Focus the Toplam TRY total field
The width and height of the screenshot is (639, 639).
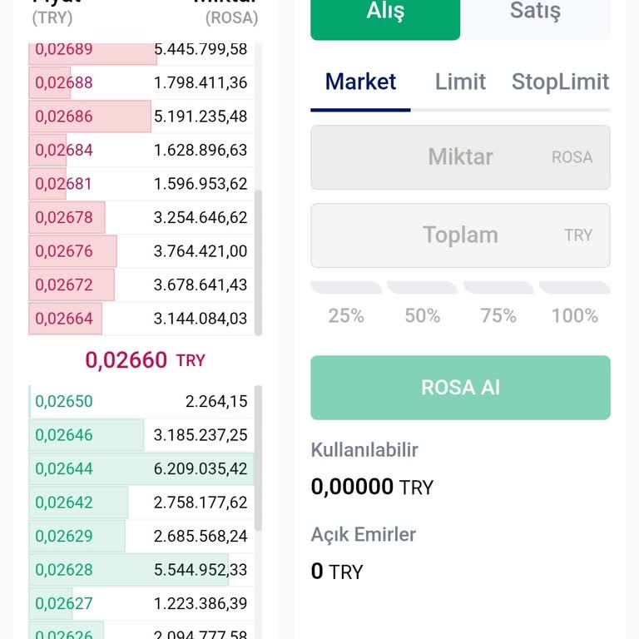[x=460, y=235]
